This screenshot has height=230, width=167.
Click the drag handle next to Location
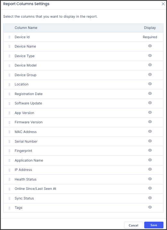[x=10, y=84]
